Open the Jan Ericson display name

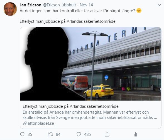[30, 5]
